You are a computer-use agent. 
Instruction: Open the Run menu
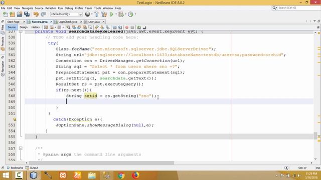click(x=60, y=8)
